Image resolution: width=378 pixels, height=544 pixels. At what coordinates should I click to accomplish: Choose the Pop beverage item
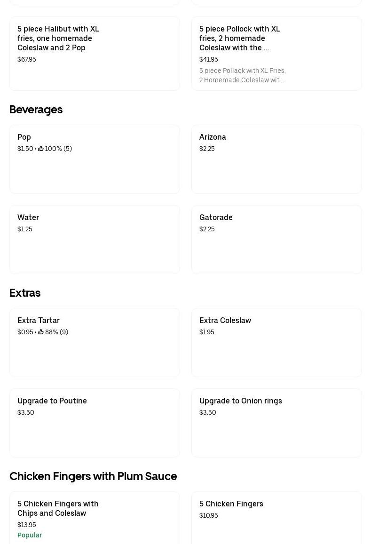(x=94, y=160)
